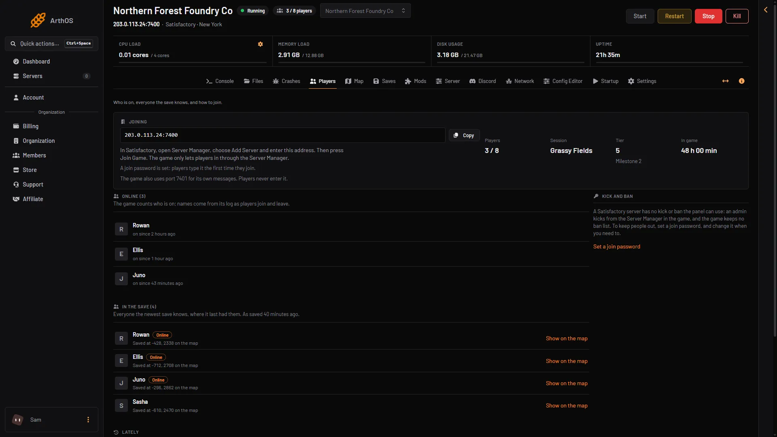
Task: Click the 21h 35m uptime value
Action: click(608, 55)
